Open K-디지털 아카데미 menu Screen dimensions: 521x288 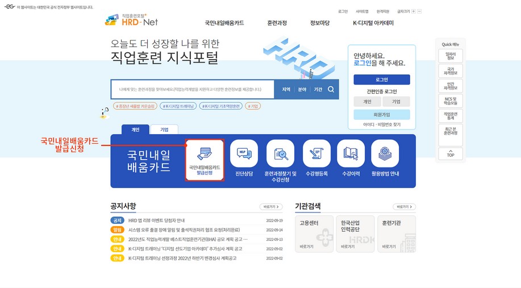click(x=373, y=23)
